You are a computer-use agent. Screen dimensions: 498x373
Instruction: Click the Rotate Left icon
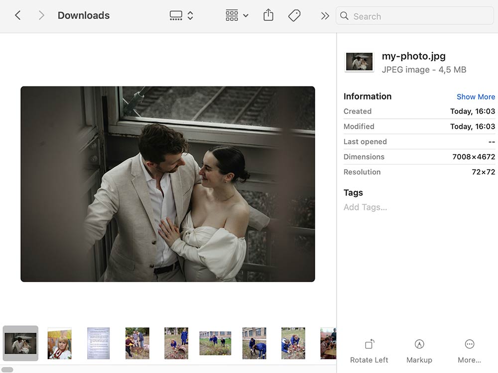tap(370, 344)
